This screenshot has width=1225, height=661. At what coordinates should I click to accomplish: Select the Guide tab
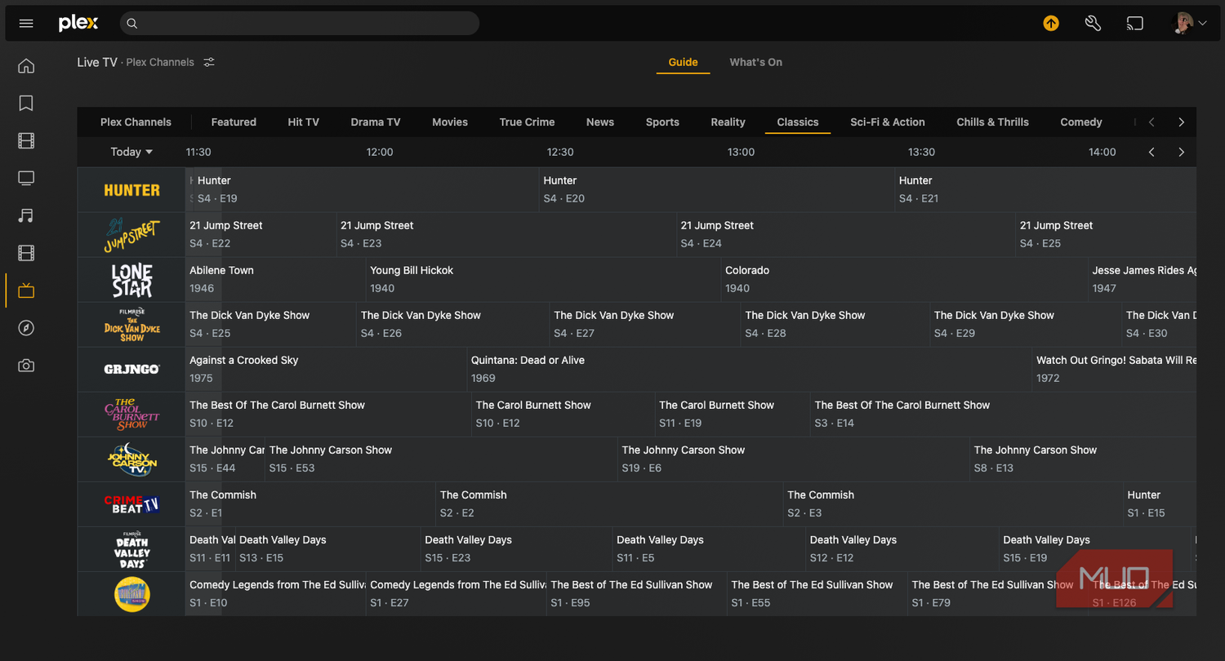(x=683, y=62)
